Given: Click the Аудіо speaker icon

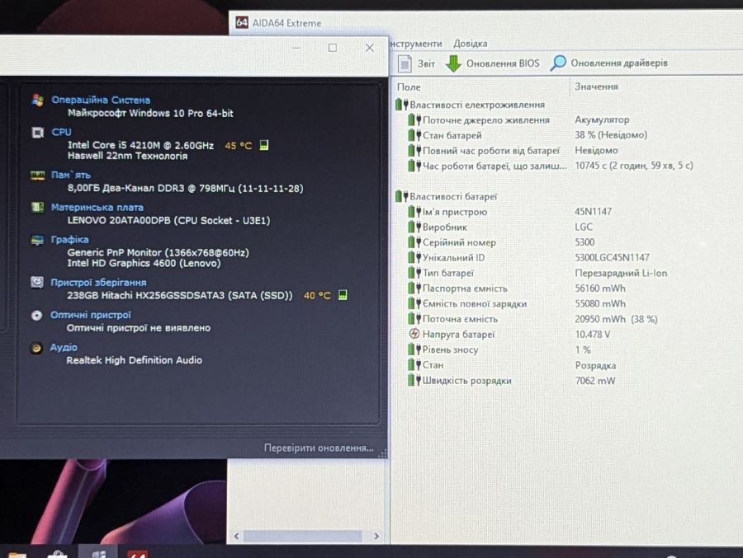Looking at the screenshot, I should coord(36,348).
